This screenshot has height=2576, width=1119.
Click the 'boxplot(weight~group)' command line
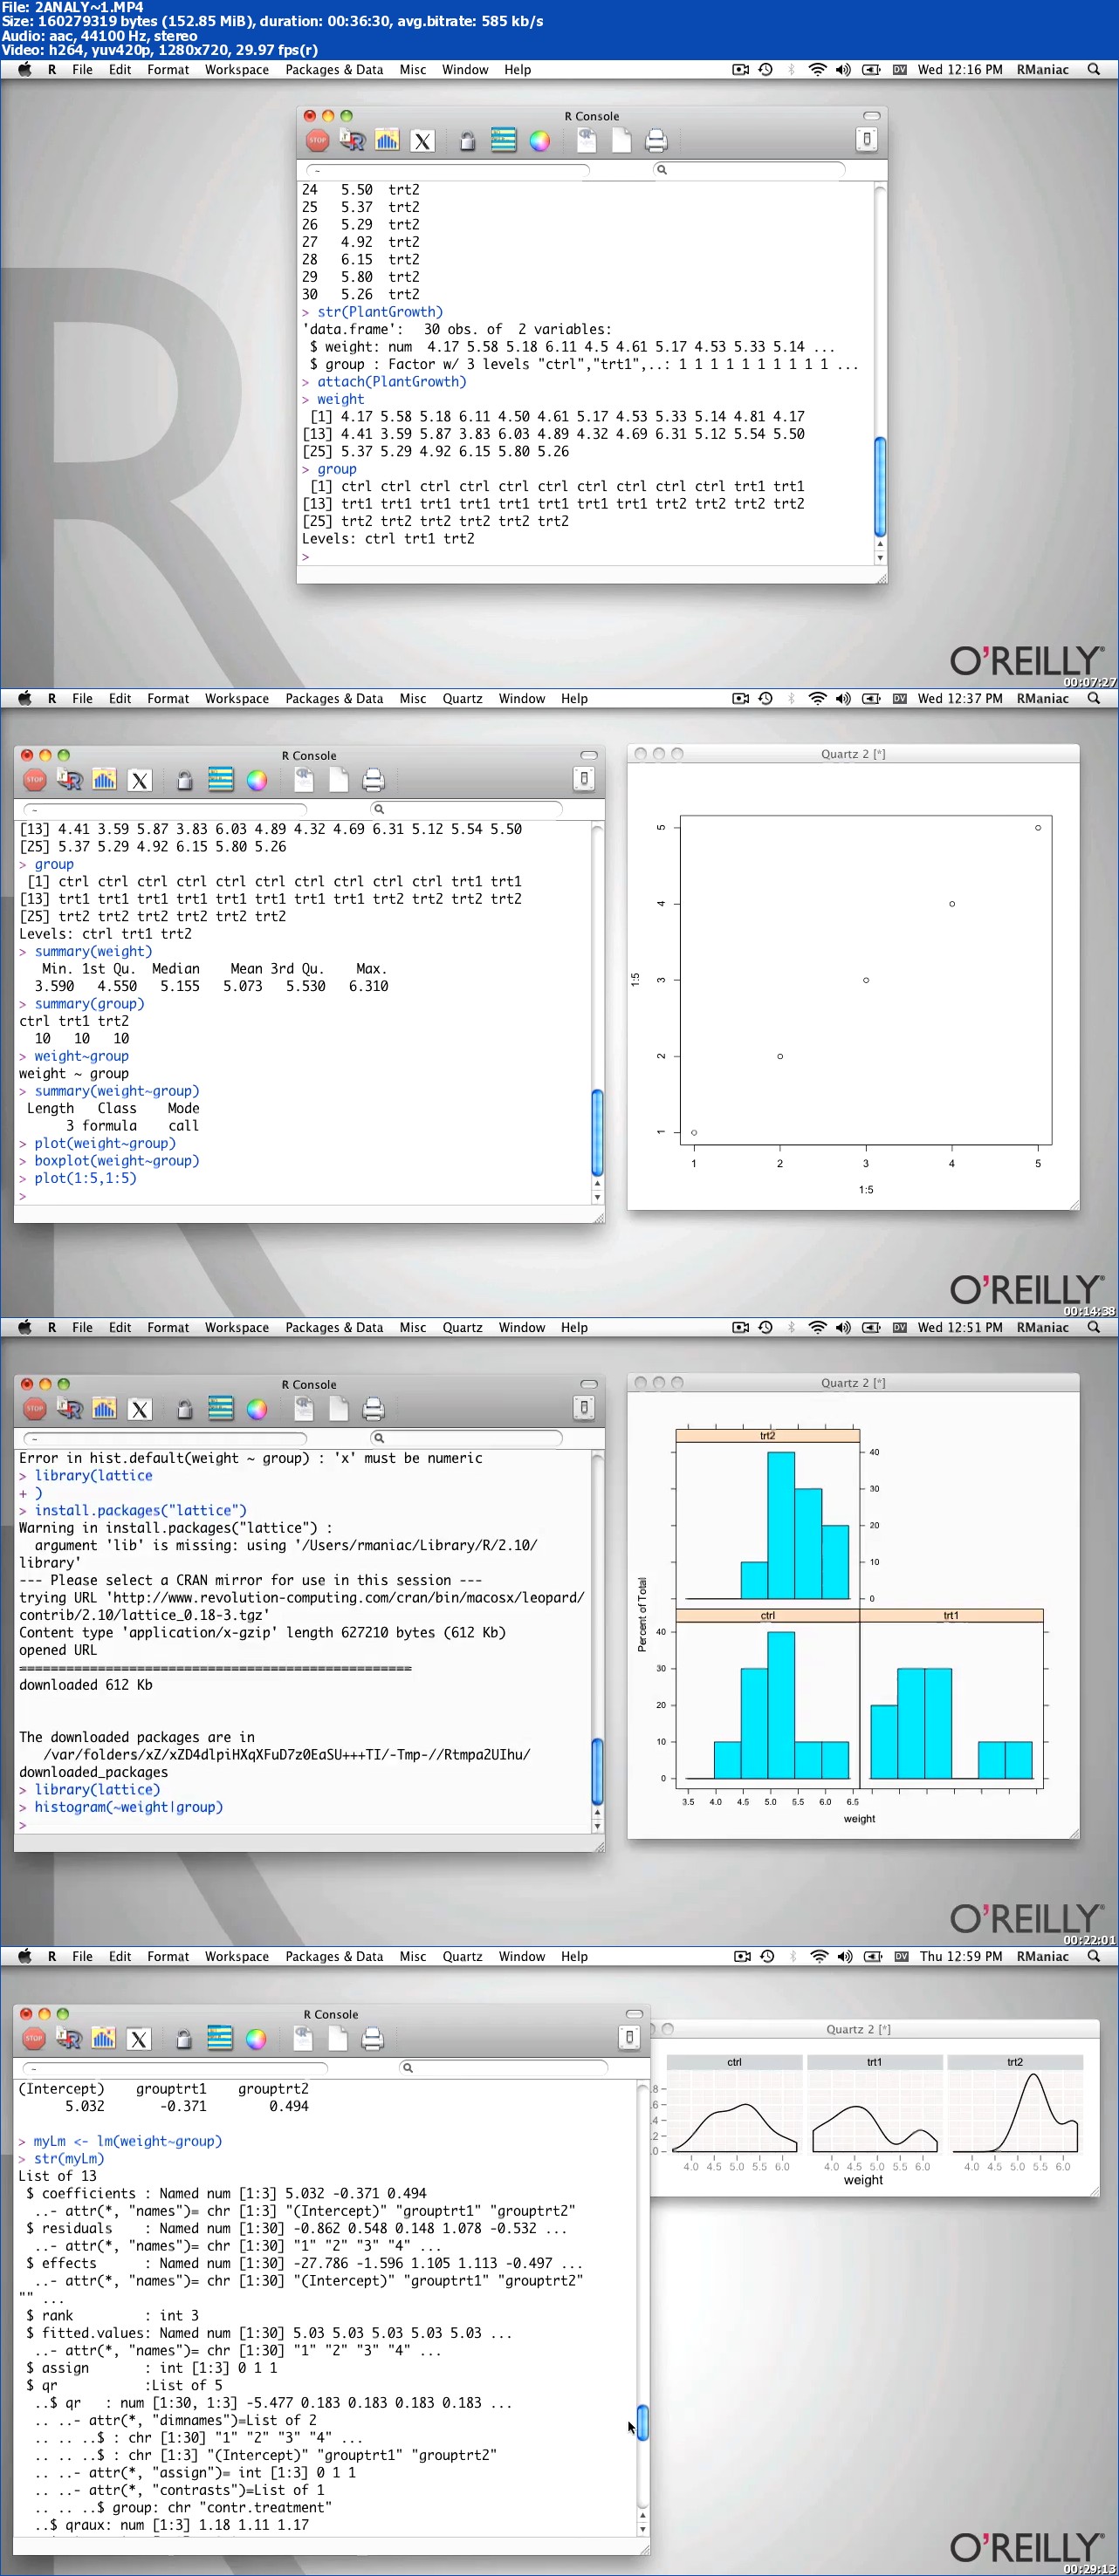tap(116, 1161)
